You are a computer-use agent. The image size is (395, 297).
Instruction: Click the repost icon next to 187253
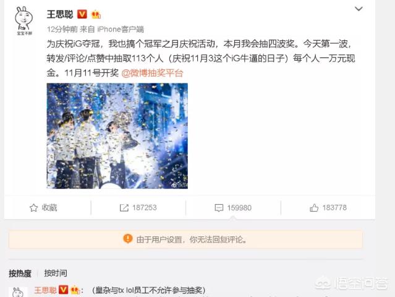[124, 208]
